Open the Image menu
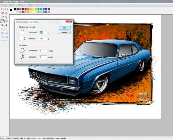Screen dimensions: 173x140 point(30,5)
